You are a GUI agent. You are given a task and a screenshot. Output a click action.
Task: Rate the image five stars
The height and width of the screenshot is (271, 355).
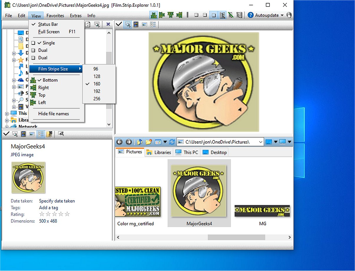pos(67,214)
